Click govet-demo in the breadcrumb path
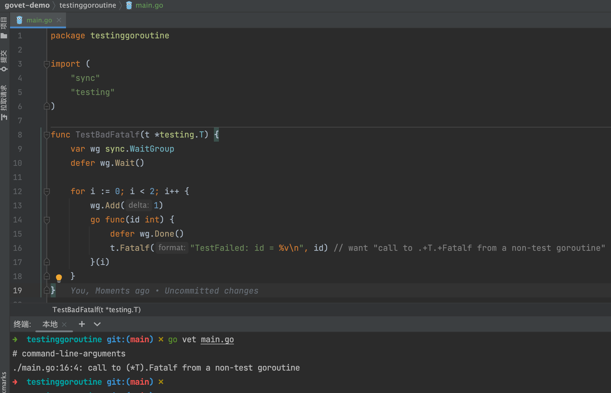Screen dimensions: 611x393 [27, 5]
